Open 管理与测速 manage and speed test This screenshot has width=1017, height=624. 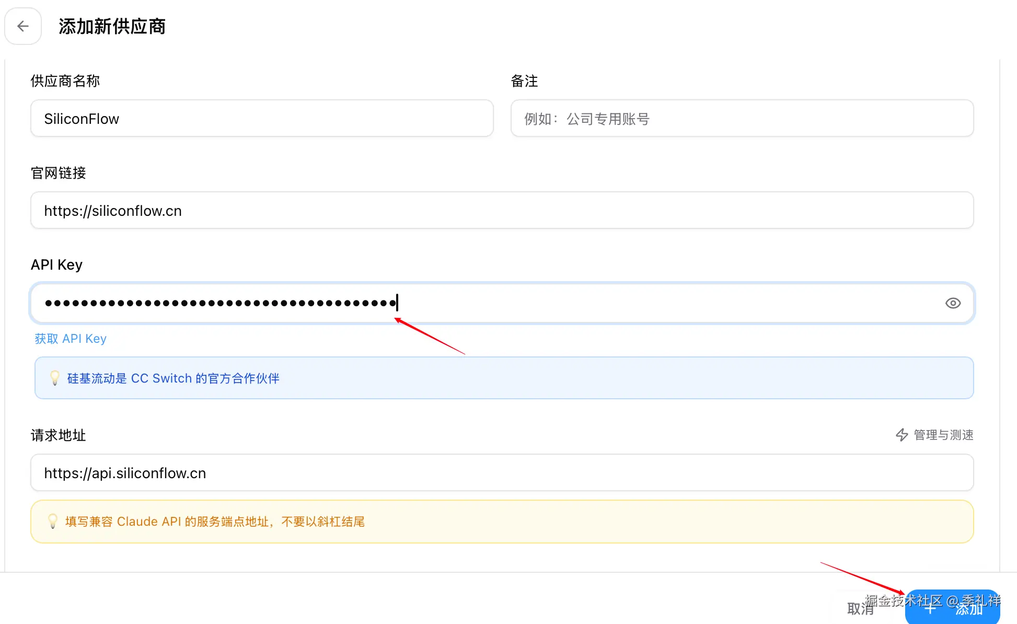pos(943,435)
